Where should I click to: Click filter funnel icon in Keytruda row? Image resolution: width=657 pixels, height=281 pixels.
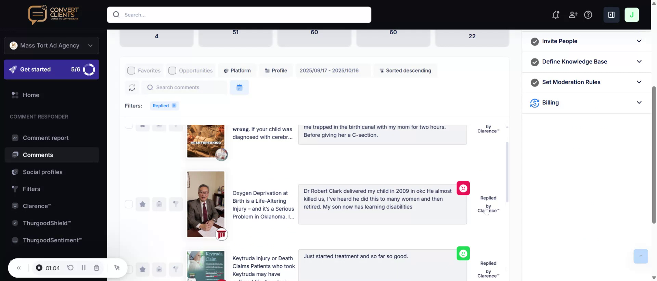(x=176, y=269)
